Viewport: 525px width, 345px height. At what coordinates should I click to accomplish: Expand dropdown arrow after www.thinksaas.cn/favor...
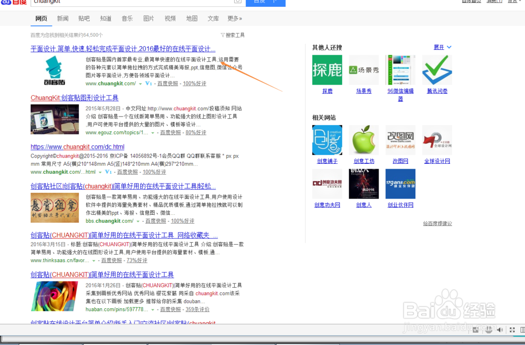coord(94,260)
